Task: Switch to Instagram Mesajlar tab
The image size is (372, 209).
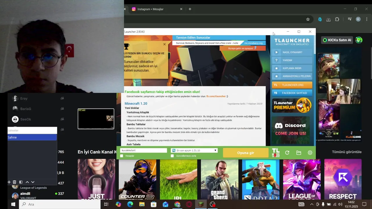Action: point(157,9)
